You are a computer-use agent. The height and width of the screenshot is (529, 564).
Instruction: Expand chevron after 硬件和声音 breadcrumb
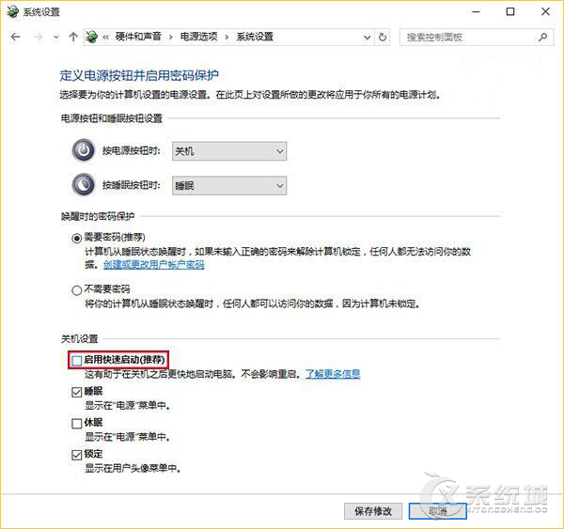coord(170,37)
